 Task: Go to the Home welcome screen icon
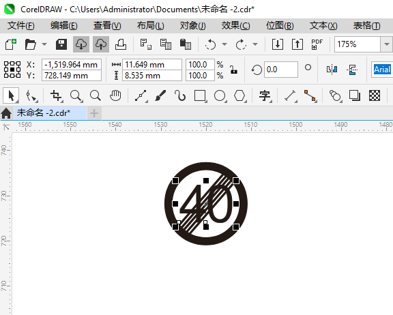(6, 113)
